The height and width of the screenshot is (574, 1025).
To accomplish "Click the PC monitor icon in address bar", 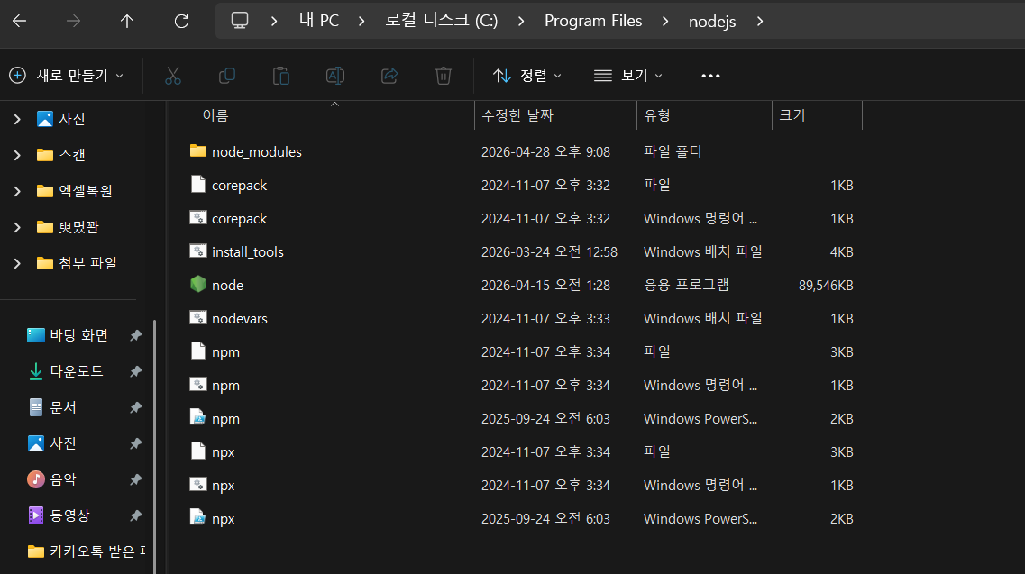I will (240, 21).
